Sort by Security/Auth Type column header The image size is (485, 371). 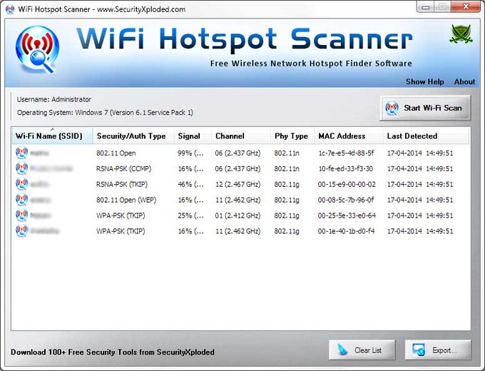coord(133,136)
